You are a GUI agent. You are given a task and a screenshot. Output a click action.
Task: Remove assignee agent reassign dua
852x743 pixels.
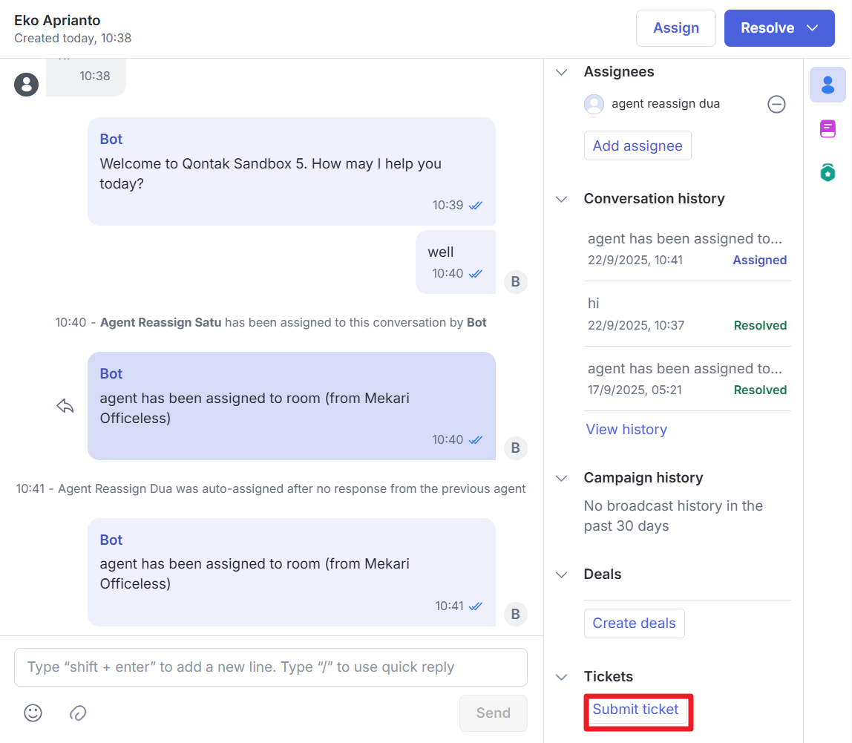pyautogui.click(x=776, y=104)
